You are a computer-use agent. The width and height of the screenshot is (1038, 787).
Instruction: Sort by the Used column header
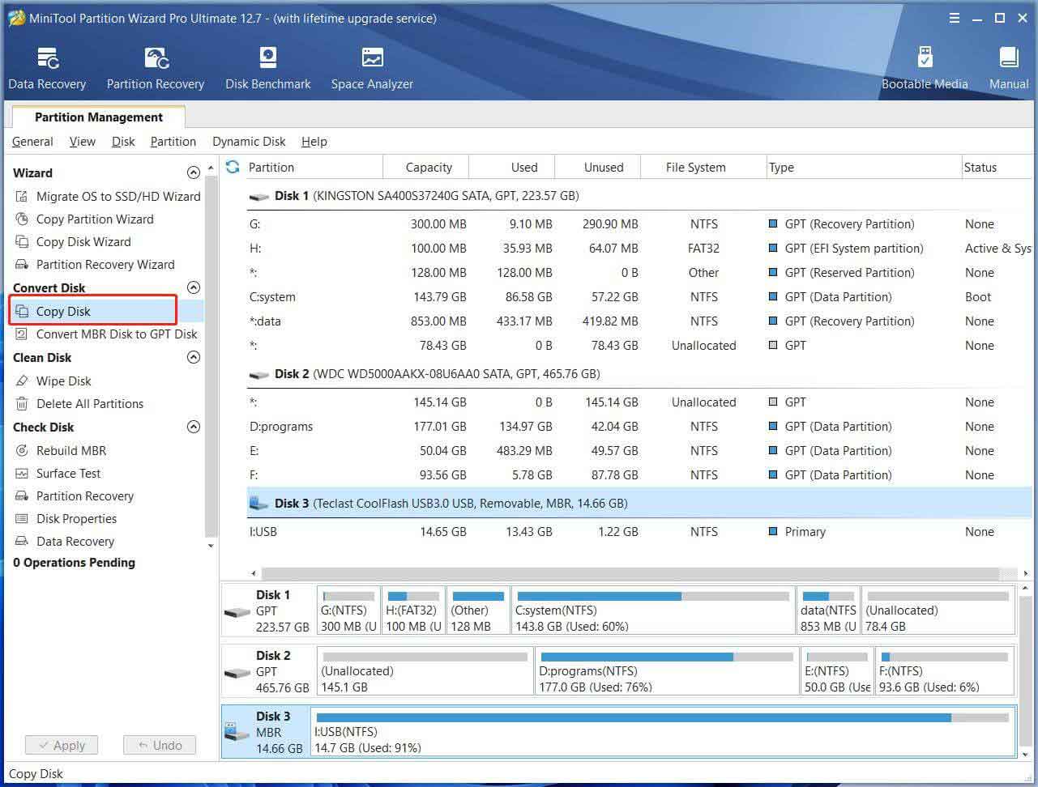pos(512,168)
